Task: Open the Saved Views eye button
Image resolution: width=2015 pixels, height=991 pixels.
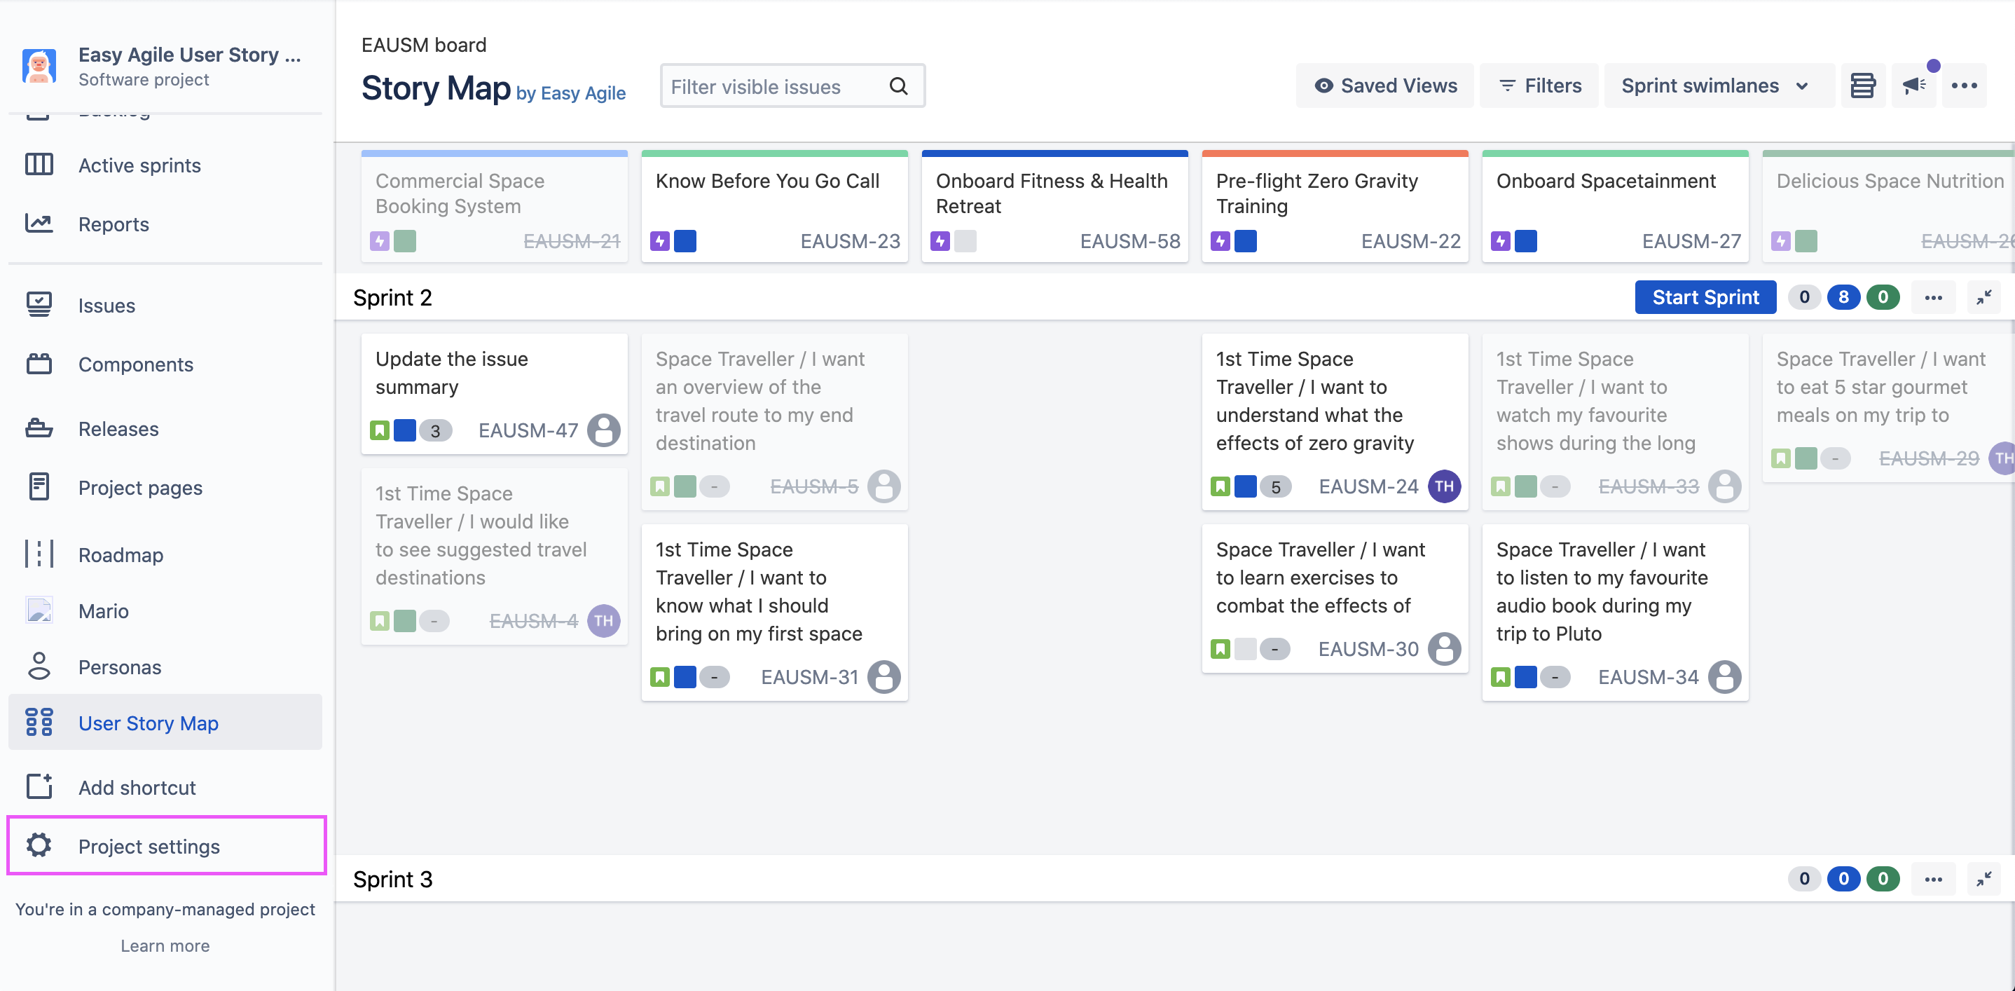Action: click(x=1384, y=86)
